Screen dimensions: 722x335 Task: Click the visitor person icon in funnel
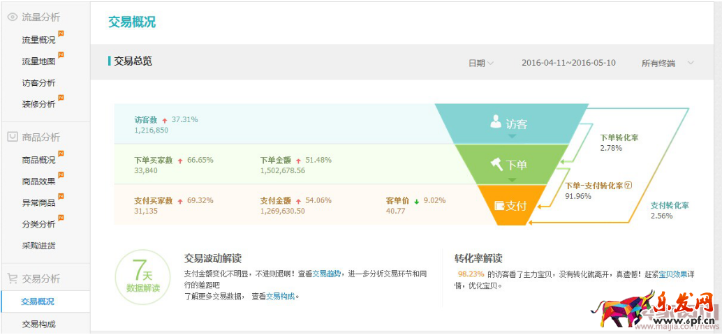[x=496, y=123]
